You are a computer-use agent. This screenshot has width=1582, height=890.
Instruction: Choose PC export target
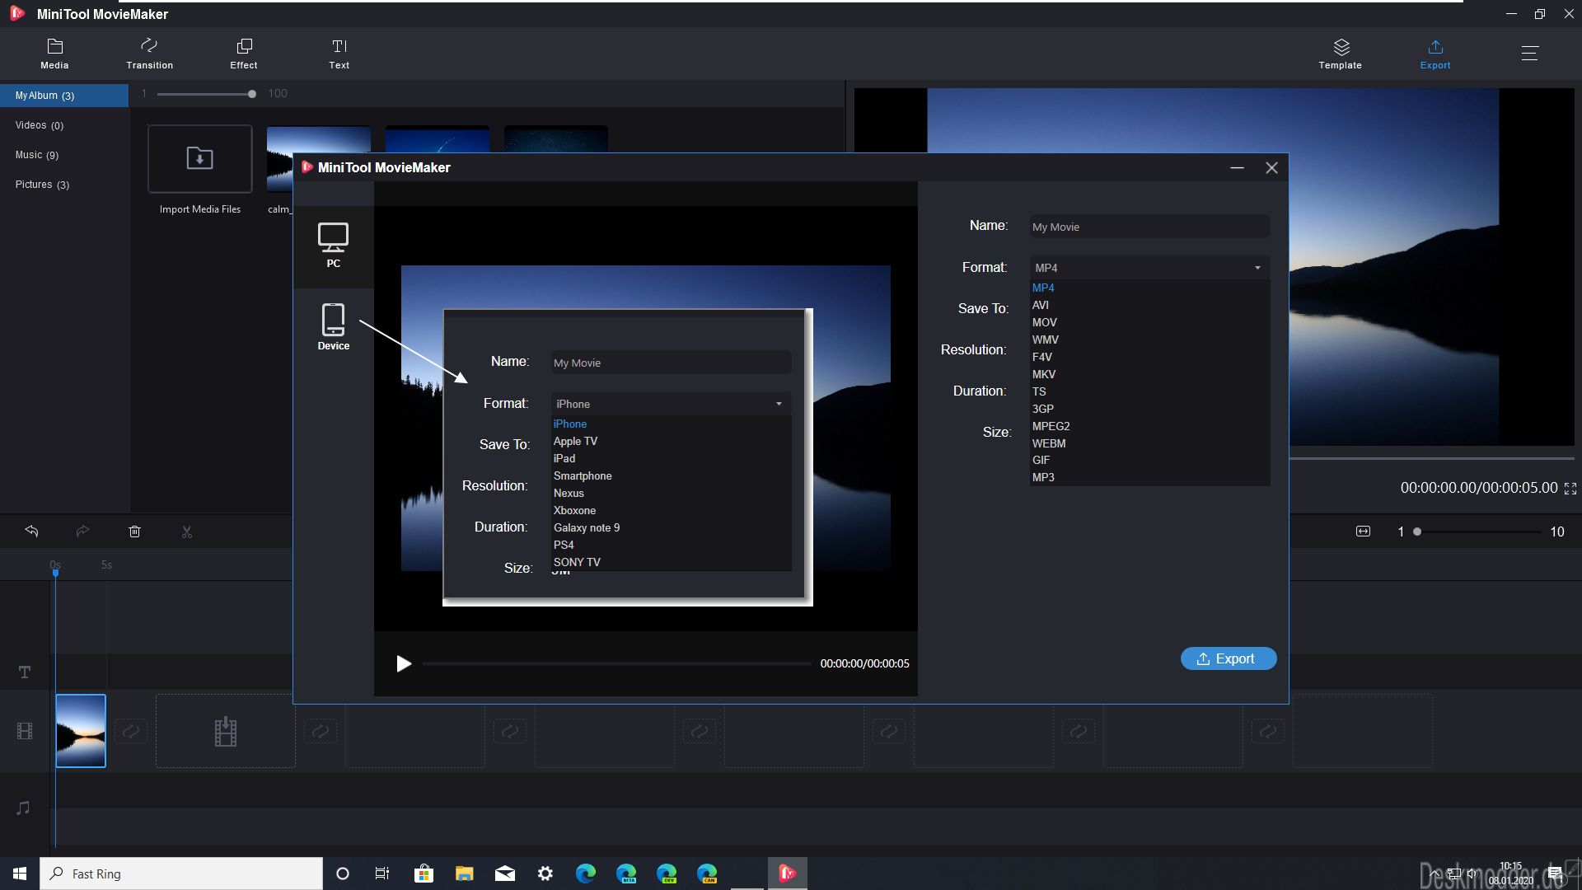333,246
